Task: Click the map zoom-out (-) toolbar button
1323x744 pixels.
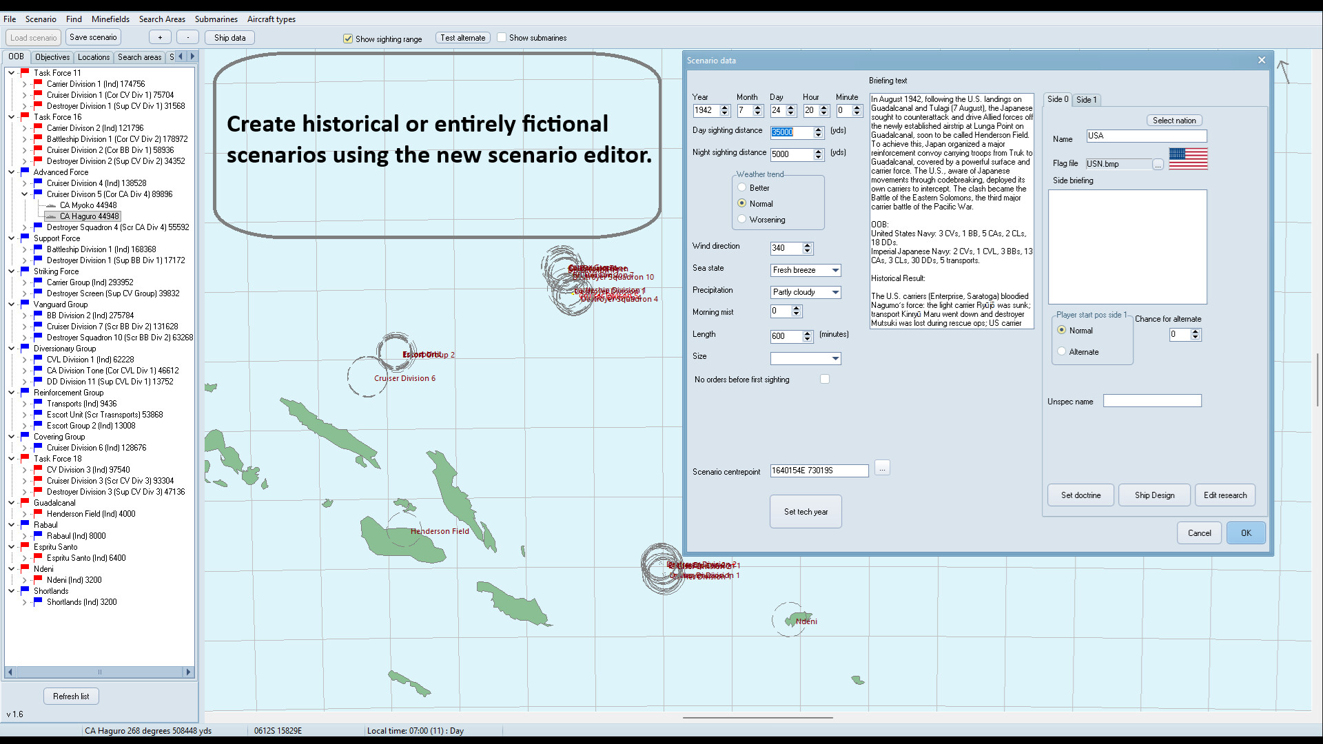Action: click(x=187, y=37)
